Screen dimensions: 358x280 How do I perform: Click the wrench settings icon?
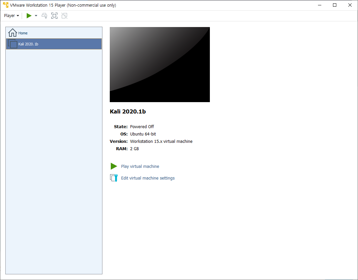pos(114,178)
